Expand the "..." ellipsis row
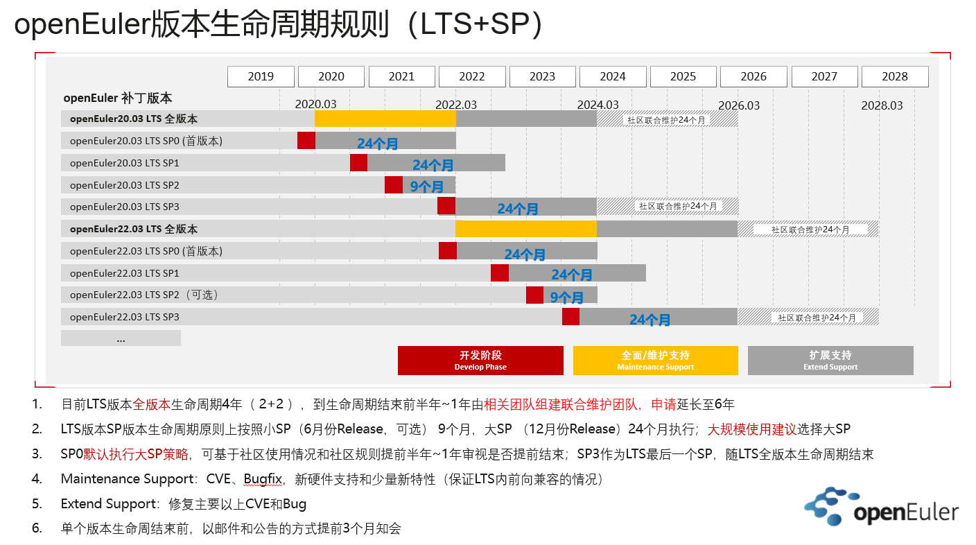 point(121,338)
